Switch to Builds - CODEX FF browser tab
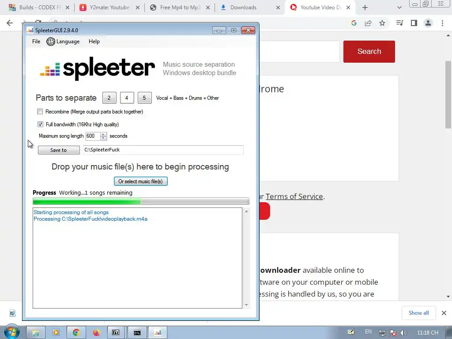The image size is (452, 339). point(40,8)
